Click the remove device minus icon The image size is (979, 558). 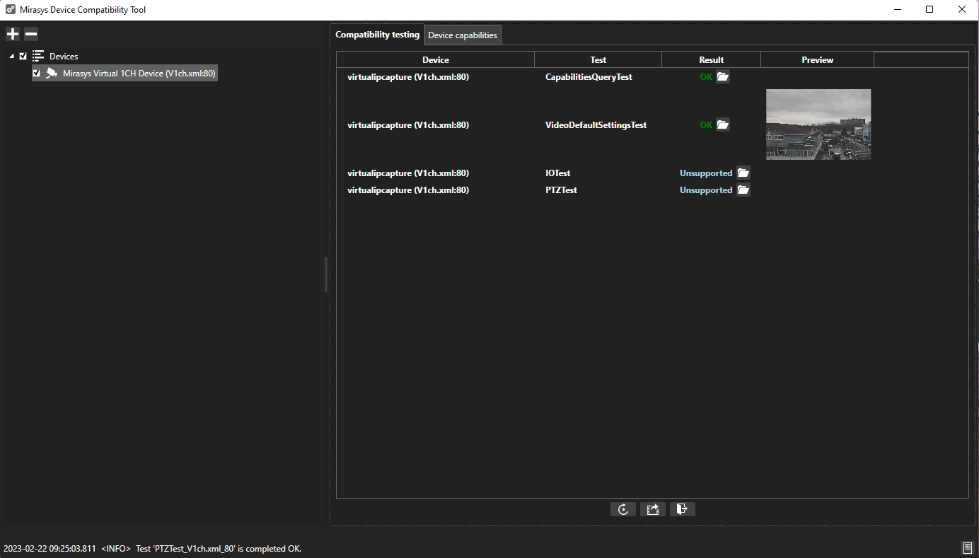(31, 34)
